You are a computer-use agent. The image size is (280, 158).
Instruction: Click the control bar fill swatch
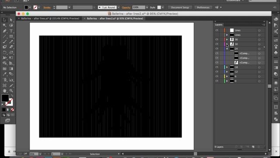coord(26,7)
